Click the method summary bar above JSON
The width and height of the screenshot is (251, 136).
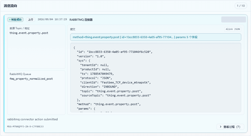[x=156, y=37]
